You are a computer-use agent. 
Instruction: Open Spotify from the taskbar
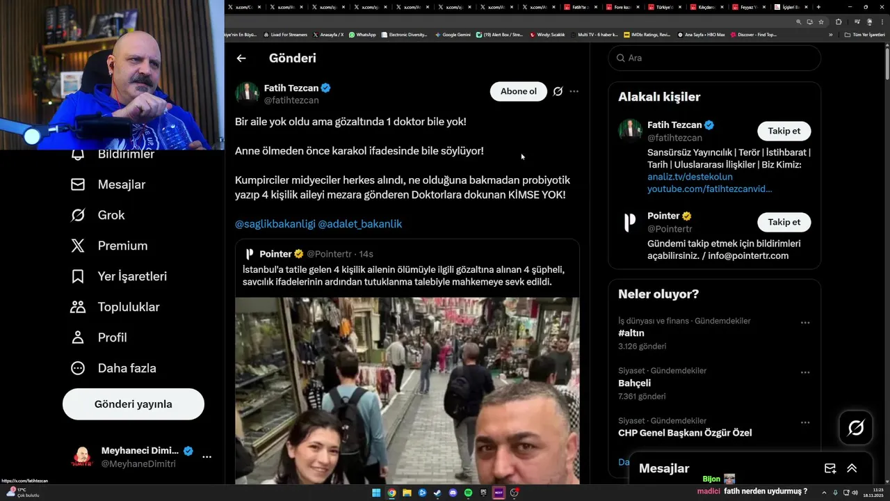[x=468, y=493]
